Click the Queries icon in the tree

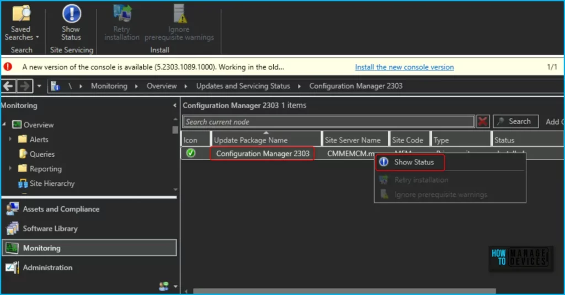[23, 154]
